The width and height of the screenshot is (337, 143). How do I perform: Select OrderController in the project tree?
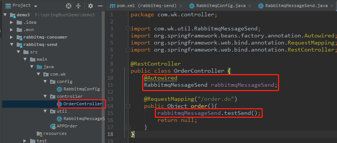83,104
